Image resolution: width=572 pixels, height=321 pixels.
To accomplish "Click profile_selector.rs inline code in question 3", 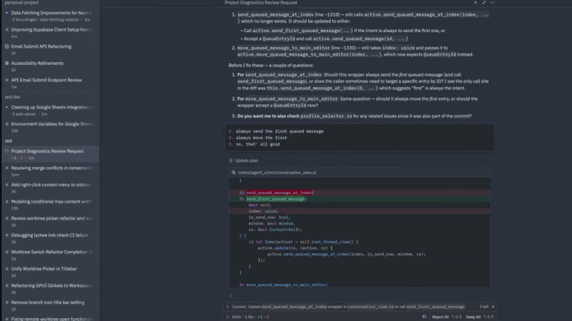I will point(326,116).
